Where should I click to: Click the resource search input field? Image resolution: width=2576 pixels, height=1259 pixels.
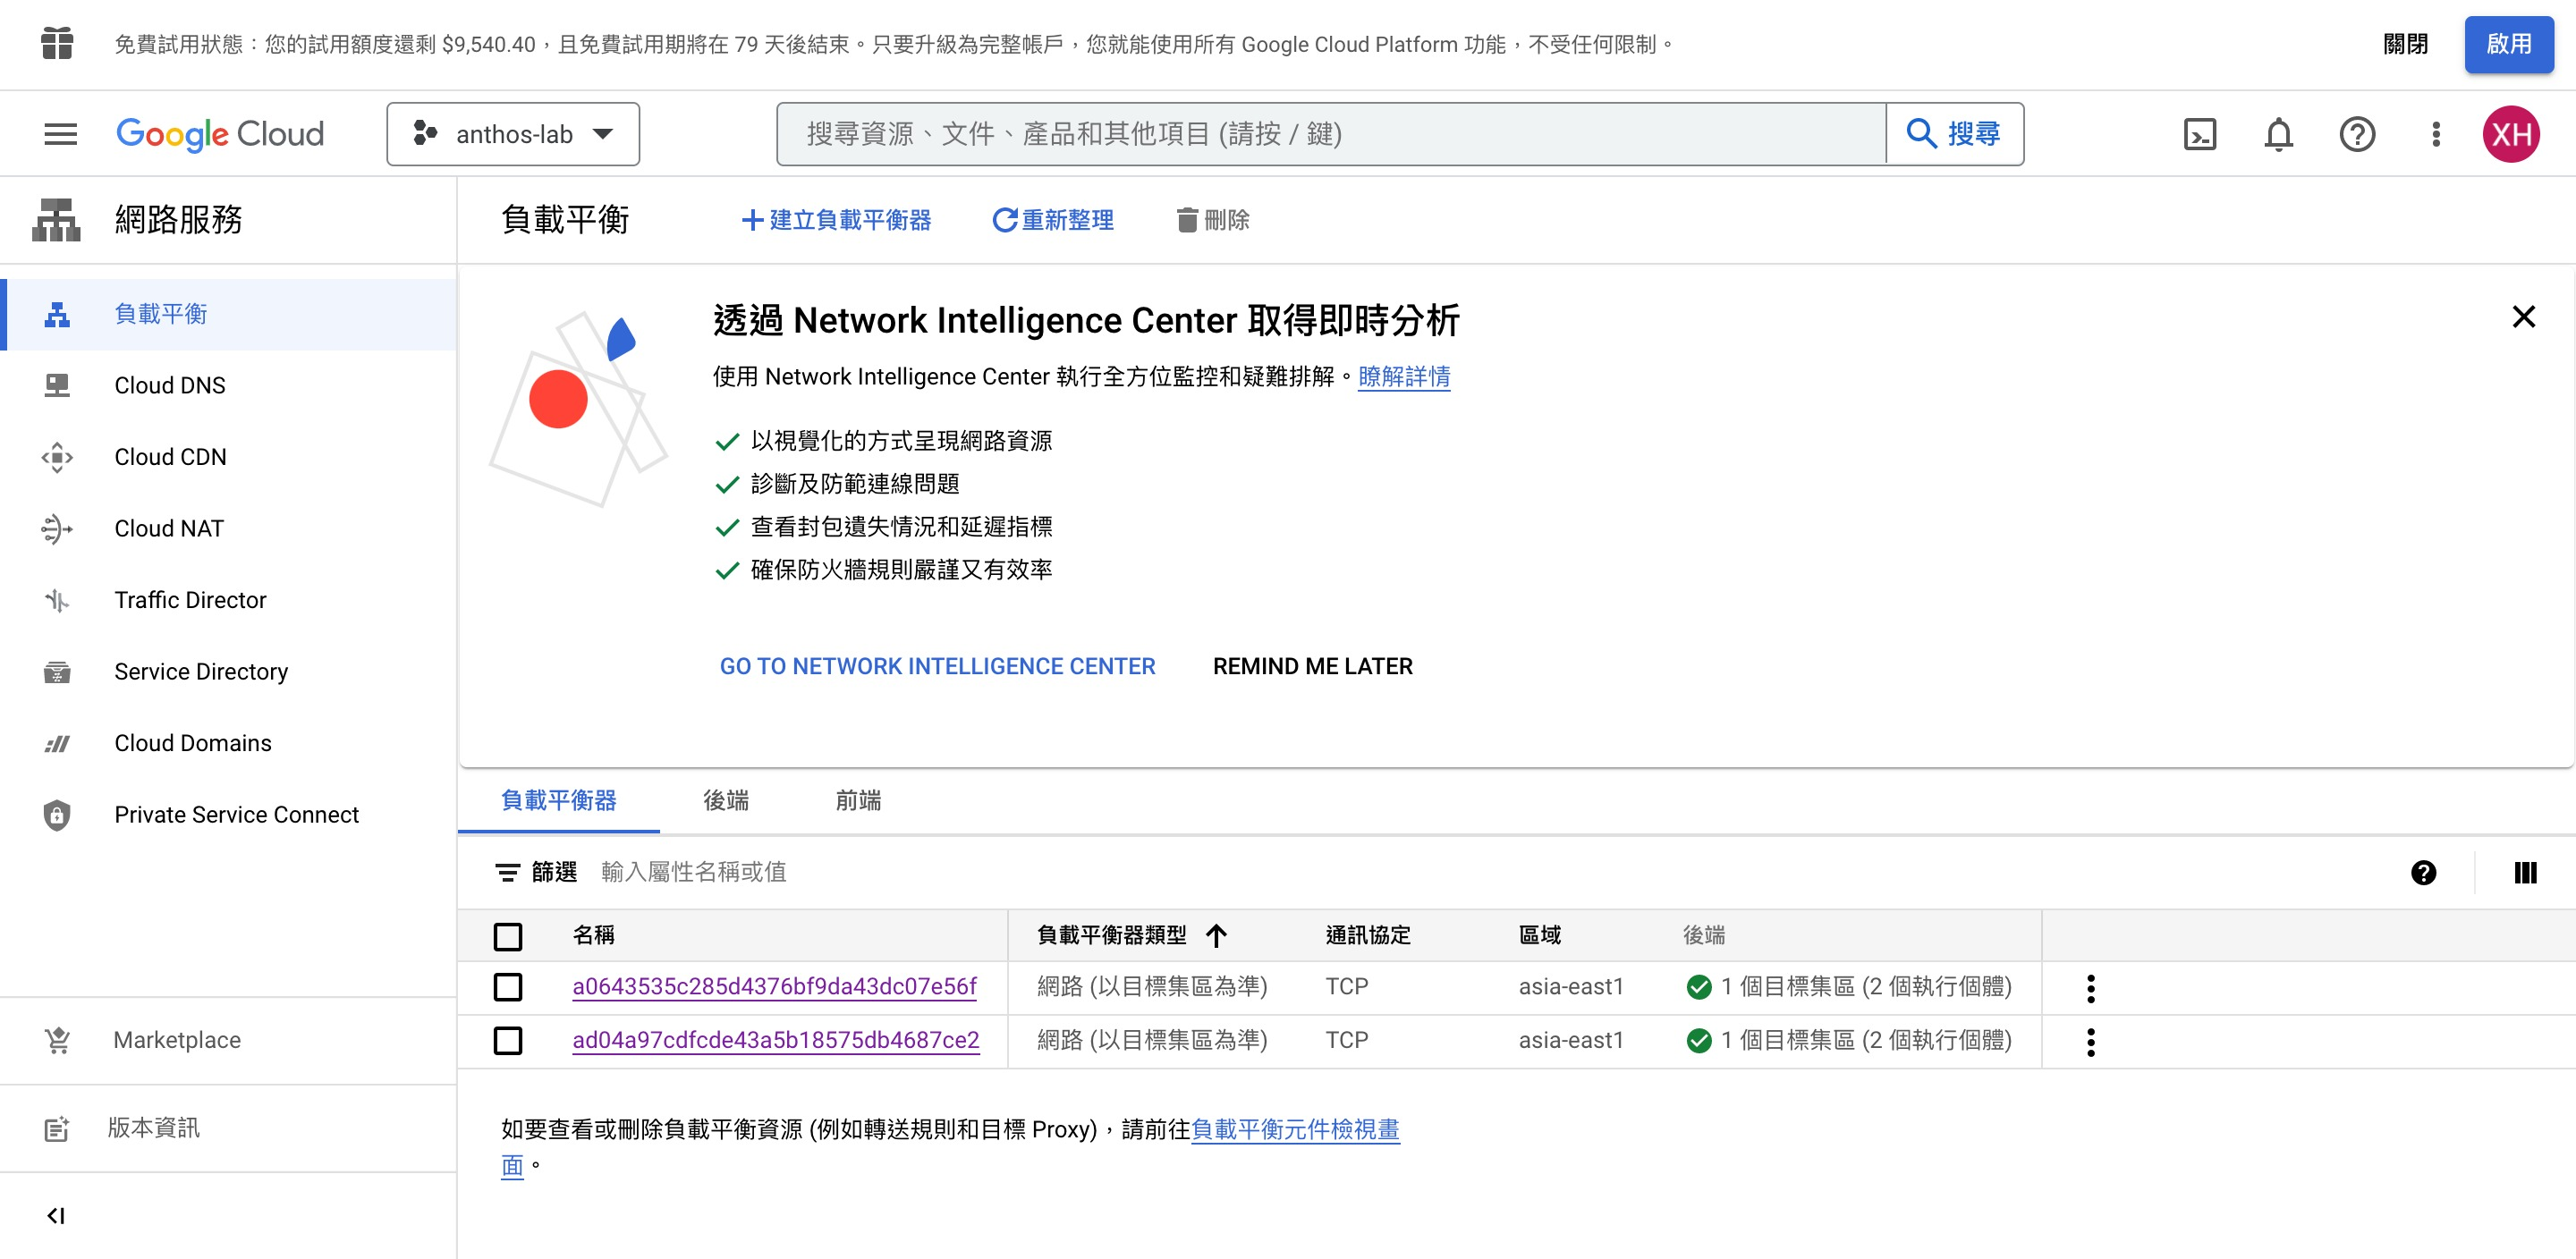[1330, 134]
